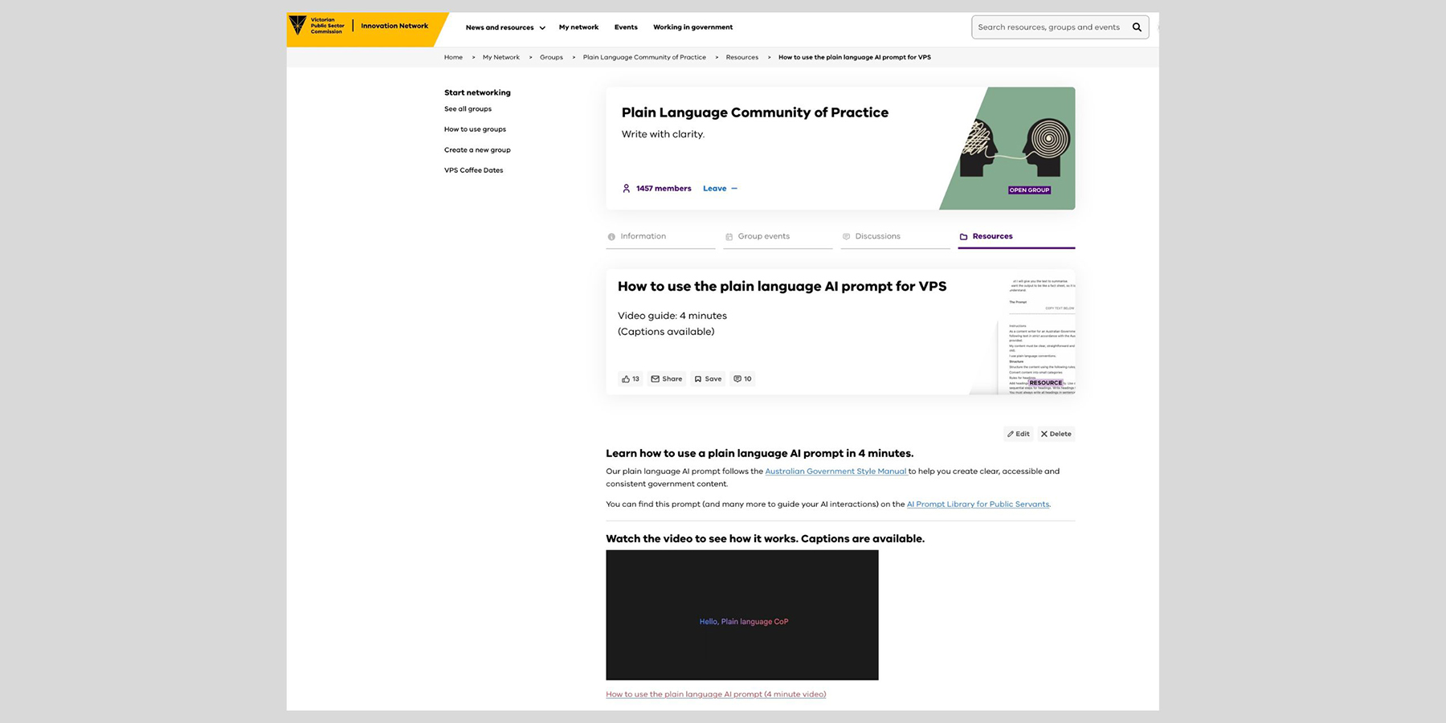Click the members person icon next to 1457
1446x723 pixels.
(626, 188)
